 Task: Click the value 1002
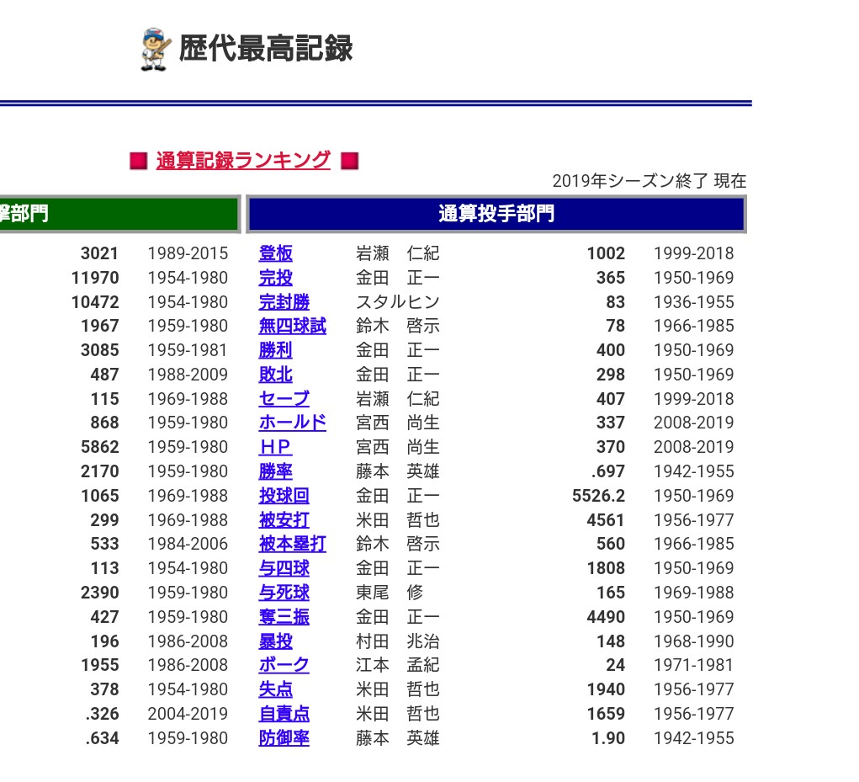click(606, 253)
